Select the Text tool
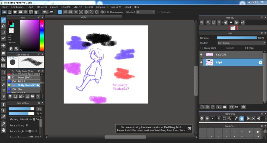The height and width of the screenshot is (143, 267). tap(3, 104)
